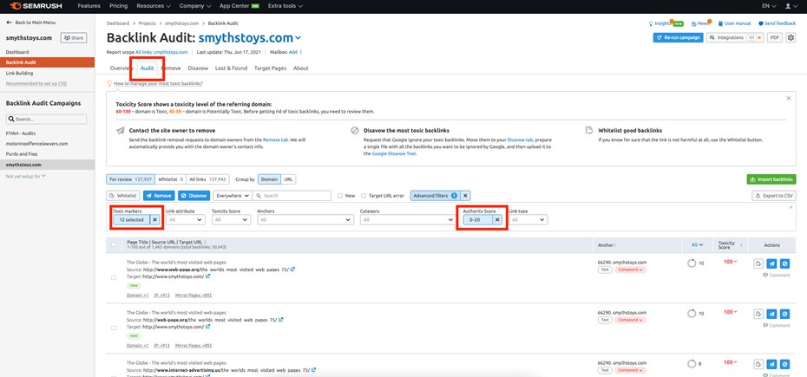Click whitelist icon in second web-page.org row
This screenshot has width=807, height=377.
[x=758, y=314]
